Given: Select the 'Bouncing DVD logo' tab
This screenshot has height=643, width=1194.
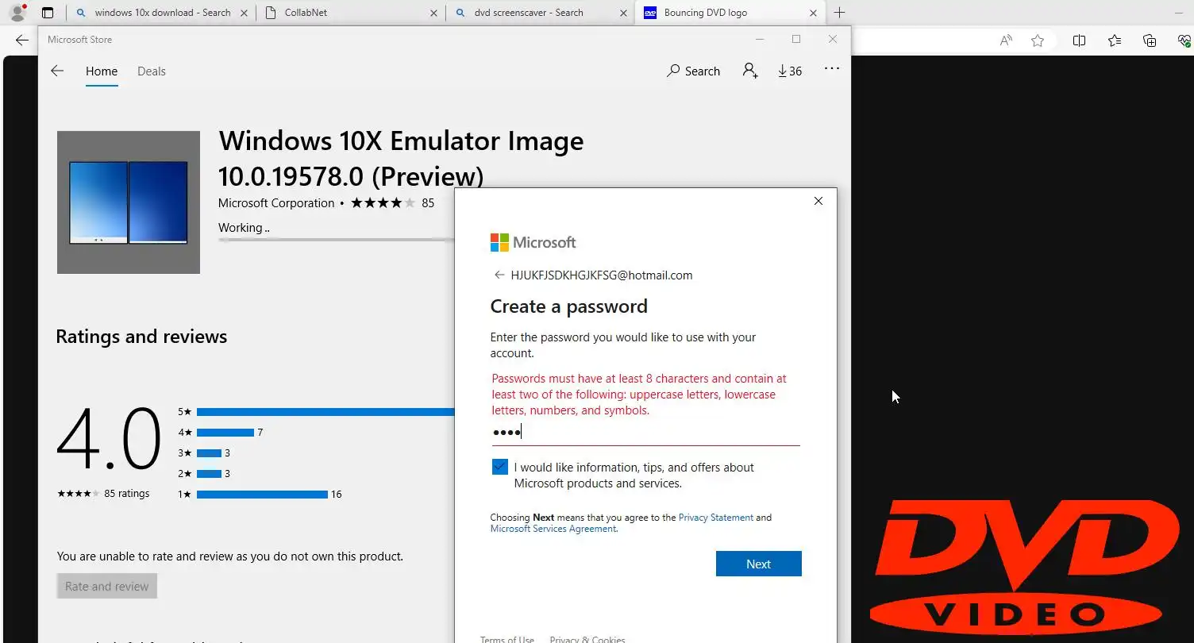Looking at the screenshot, I should [730, 13].
